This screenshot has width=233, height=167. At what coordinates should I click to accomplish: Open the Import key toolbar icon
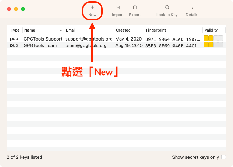pyautogui.click(x=118, y=7)
